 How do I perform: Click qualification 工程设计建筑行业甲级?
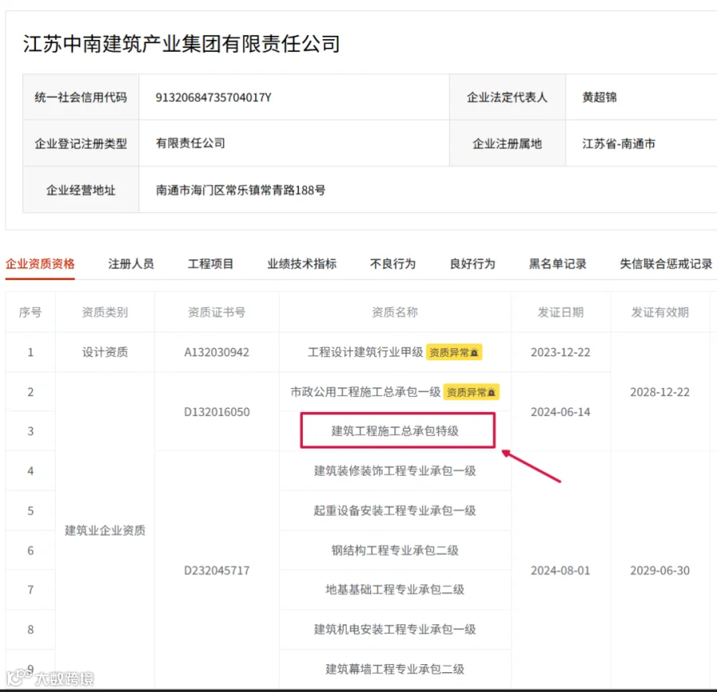366,352
